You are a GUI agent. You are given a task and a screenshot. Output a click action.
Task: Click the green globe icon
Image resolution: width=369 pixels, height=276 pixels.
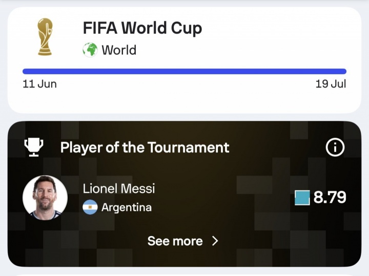[90, 50]
